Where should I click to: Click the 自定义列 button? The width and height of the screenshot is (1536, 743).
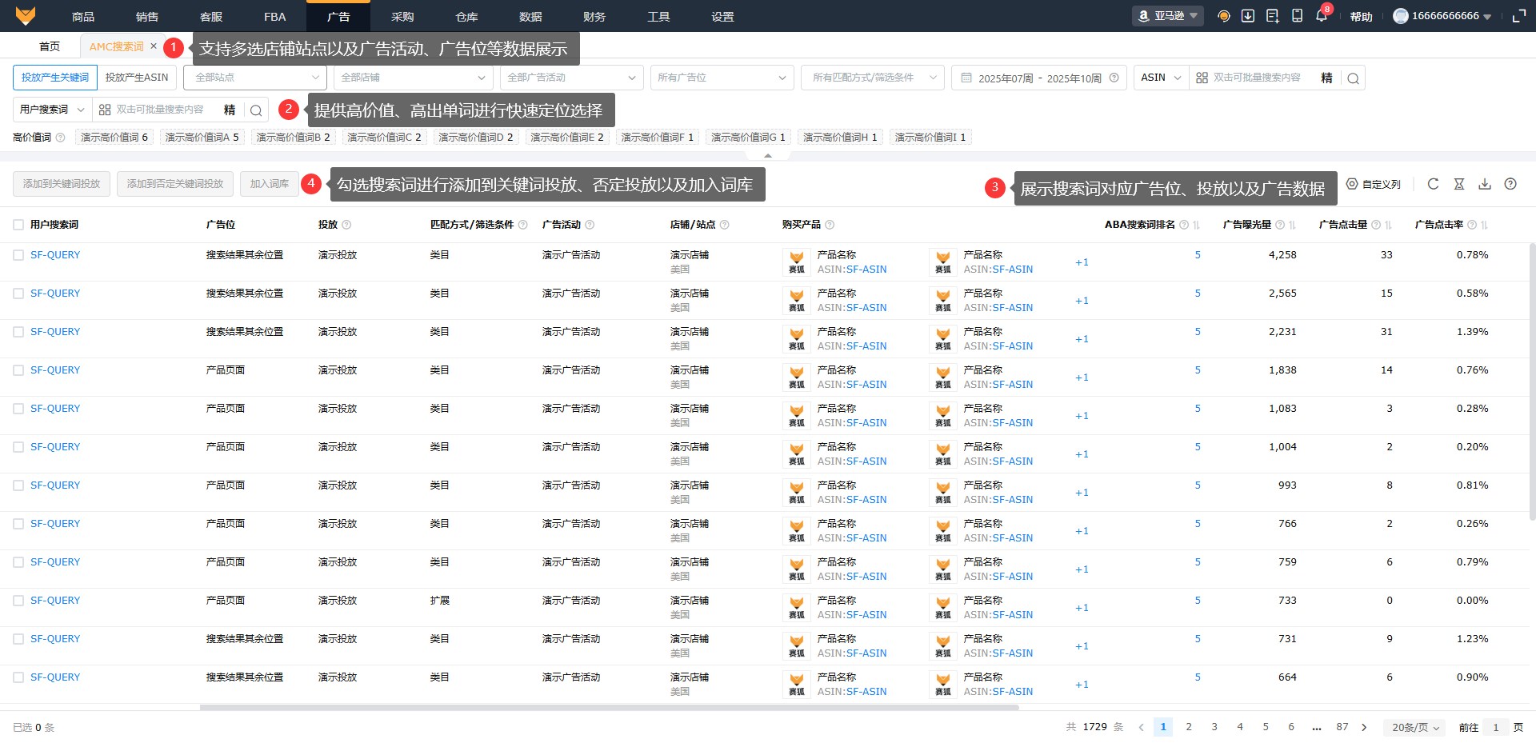click(x=1374, y=184)
